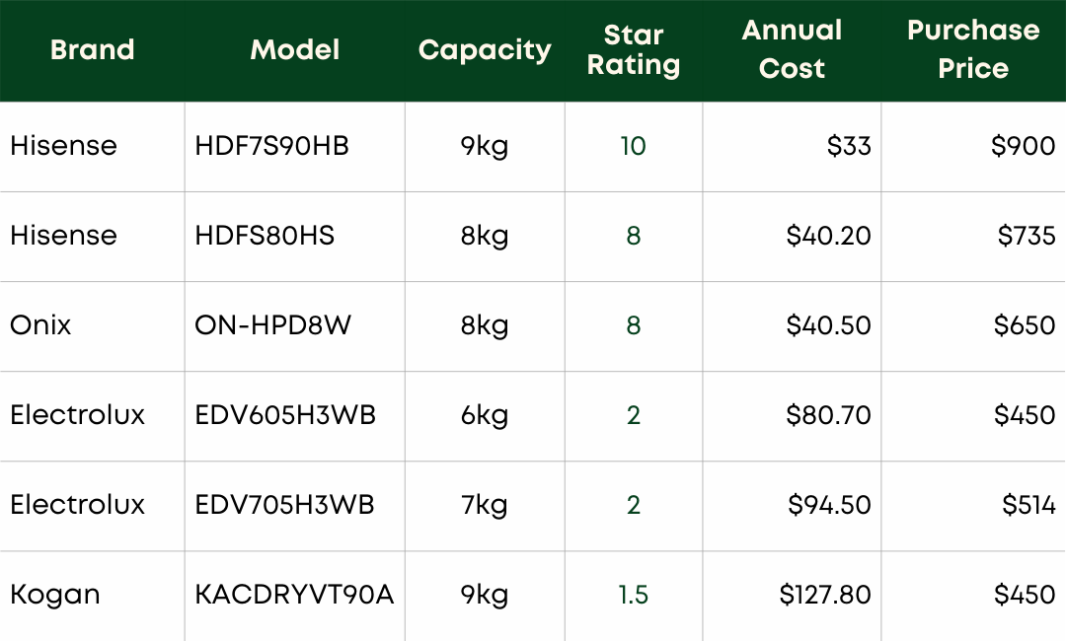Click the Brand column header
The image size is (1066, 641).
[92, 50]
